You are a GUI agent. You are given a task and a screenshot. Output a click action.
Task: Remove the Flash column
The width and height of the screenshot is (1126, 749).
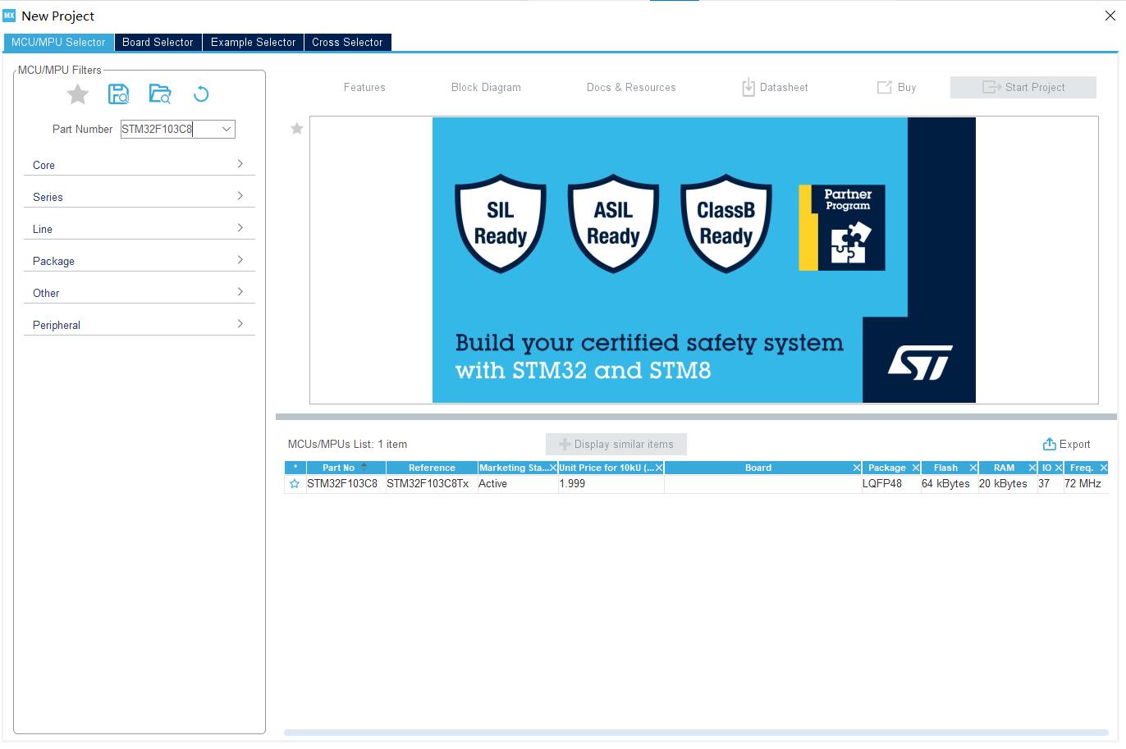973,468
